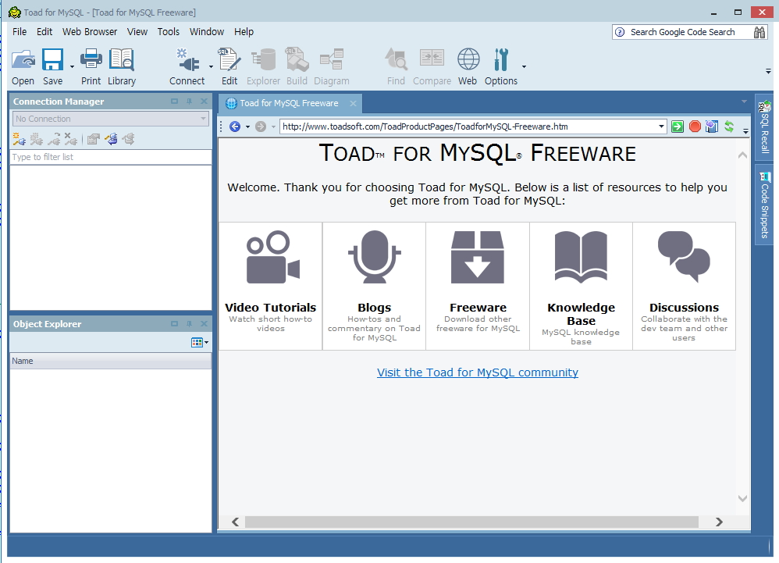This screenshot has height=563, width=779.
Task: Click the Open folder icon in main toolbar
Action: [23, 60]
